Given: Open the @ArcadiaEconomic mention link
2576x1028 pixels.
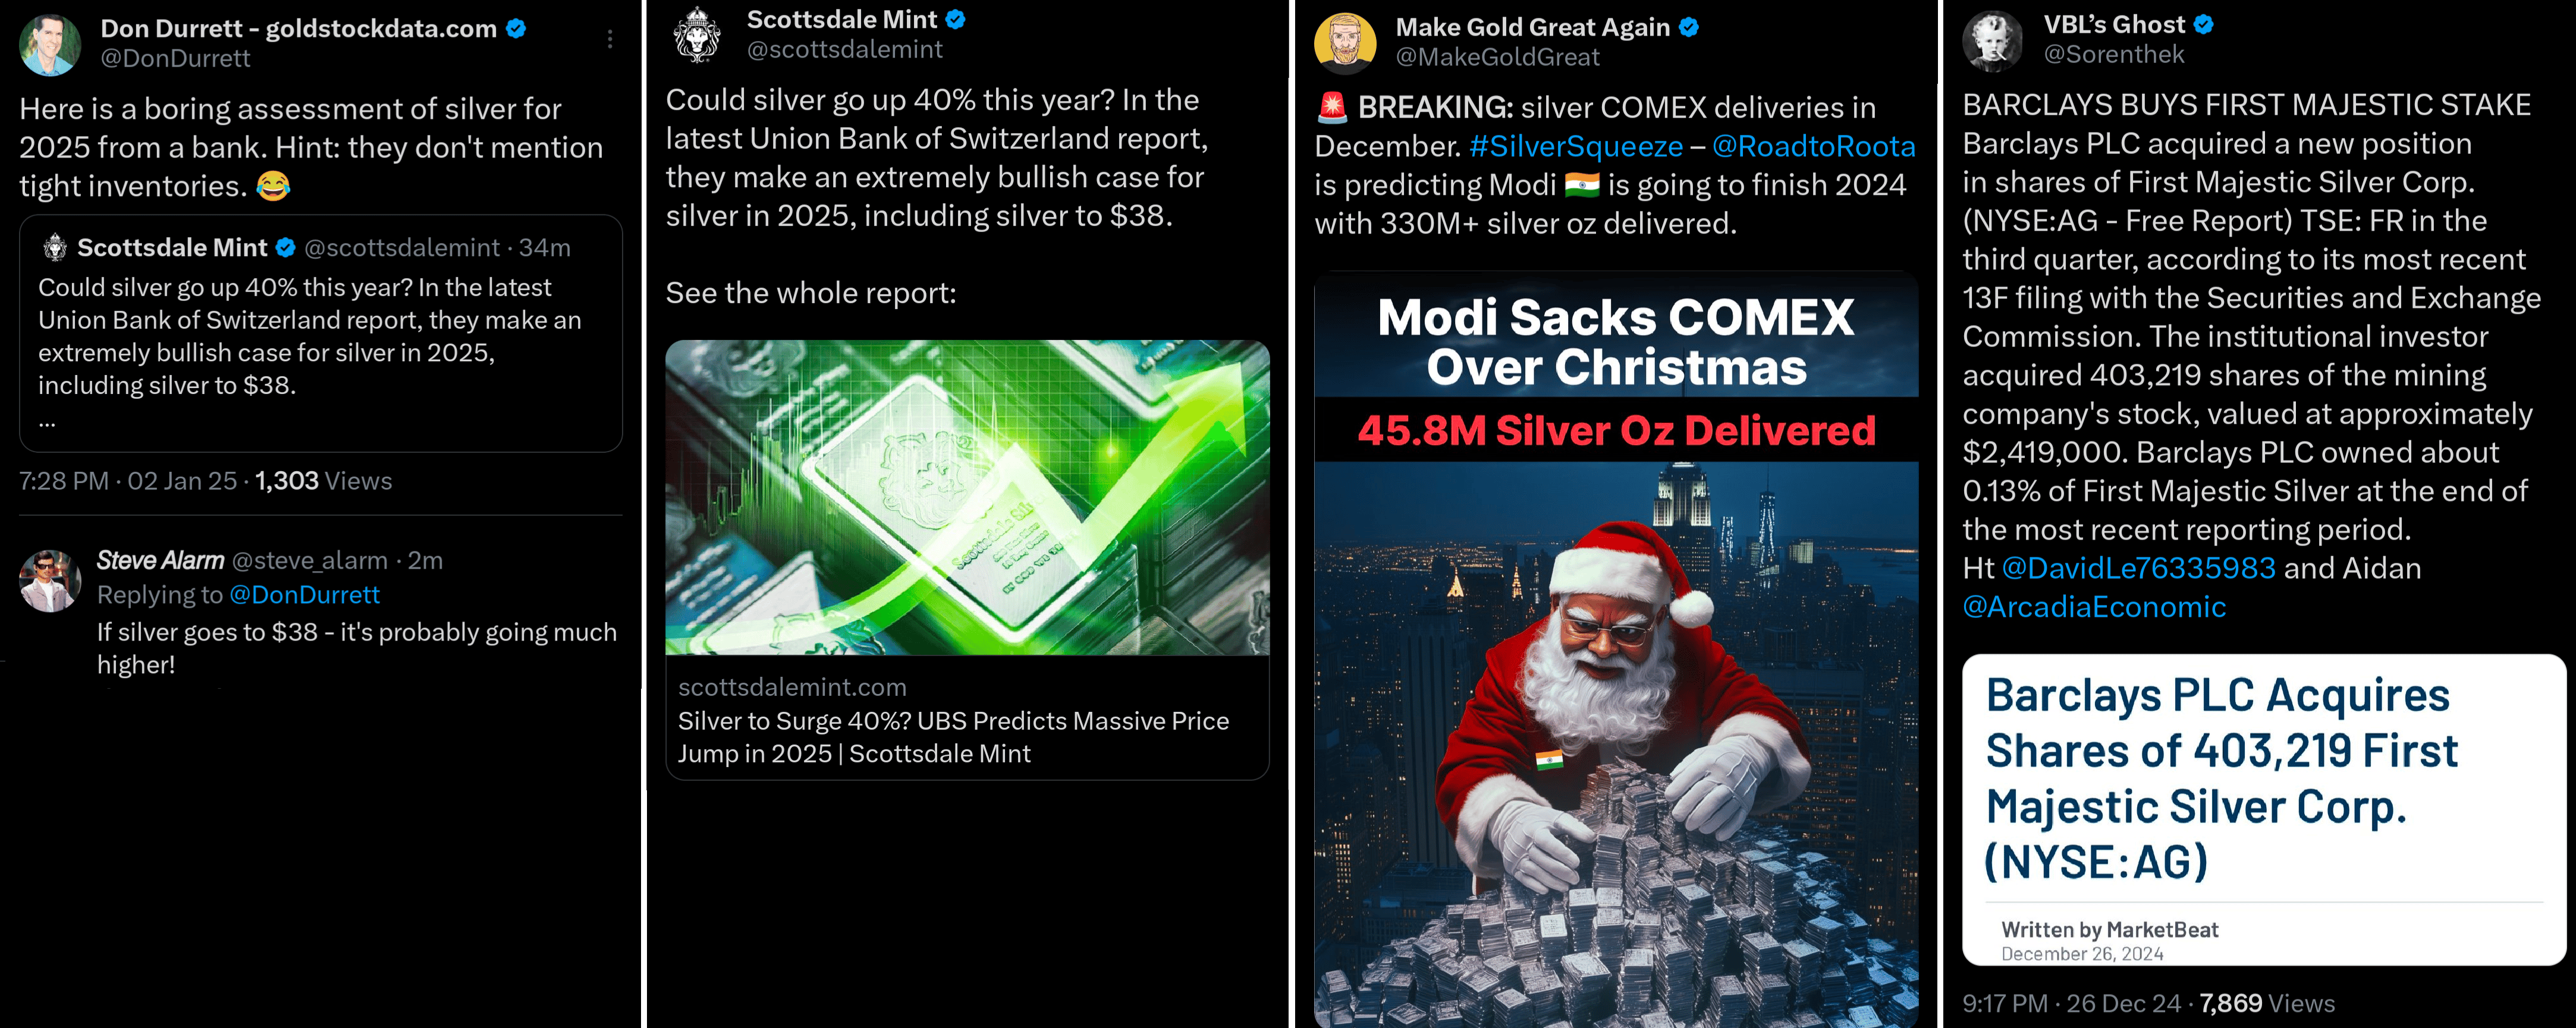Looking at the screenshot, I should 2094,607.
